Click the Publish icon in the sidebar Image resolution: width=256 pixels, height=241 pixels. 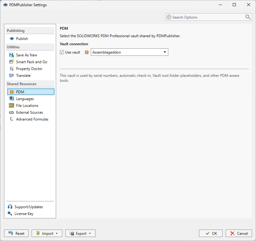(x=11, y=39)
